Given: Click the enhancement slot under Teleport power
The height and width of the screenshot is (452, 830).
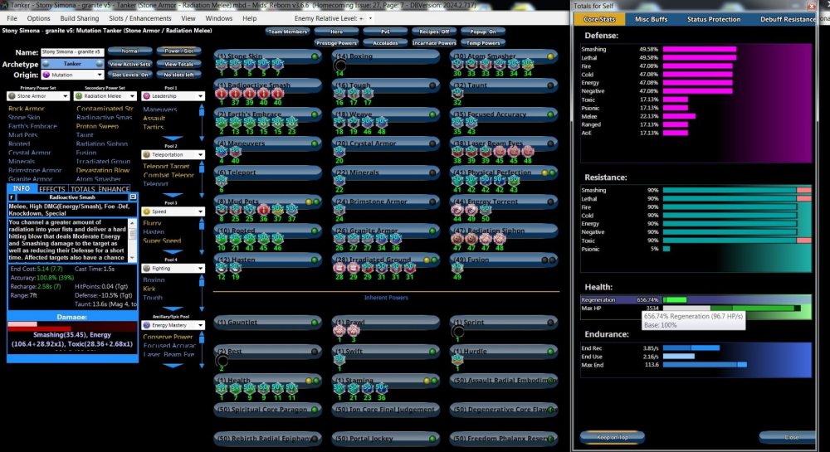Looking at the screenshot, I should pos(222,182).
